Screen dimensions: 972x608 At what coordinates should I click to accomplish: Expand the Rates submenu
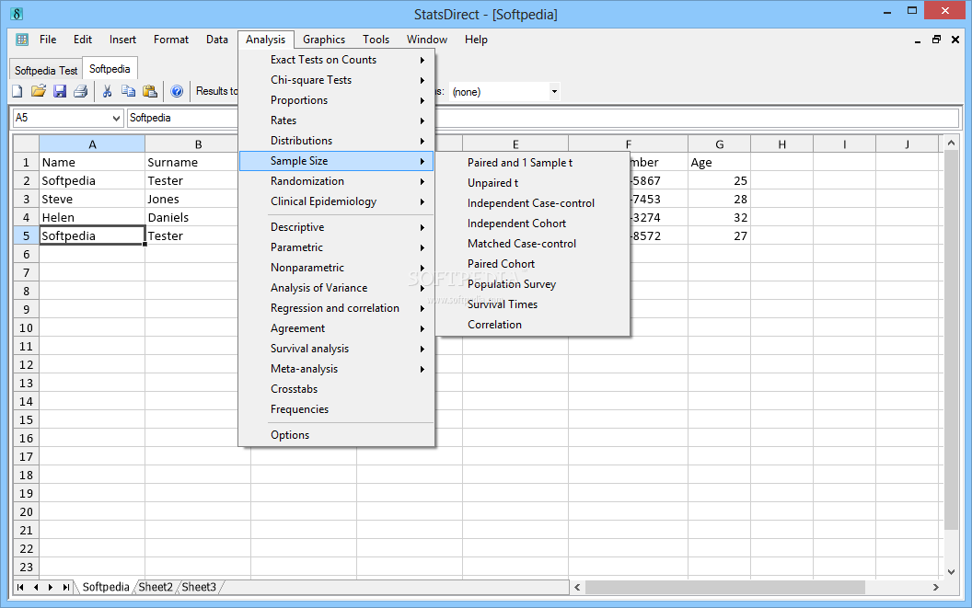pyautogui.click(x=337, y=120)
